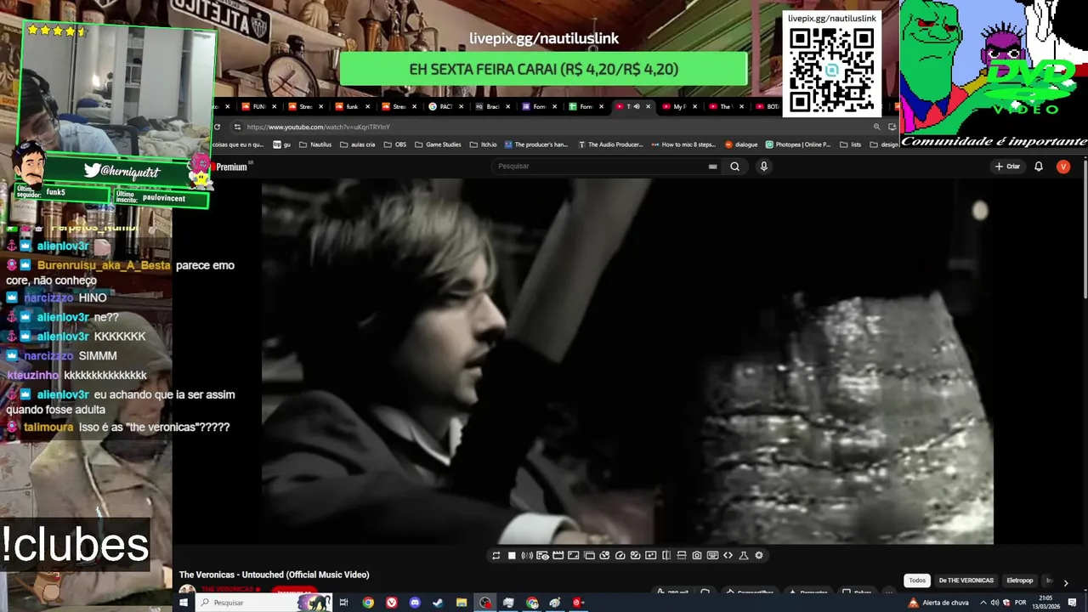Image resolution: width=1088 pixels, height=612 pixels.
Task: Open the Itch.io bookmark folder
Action: pos(484,144)
